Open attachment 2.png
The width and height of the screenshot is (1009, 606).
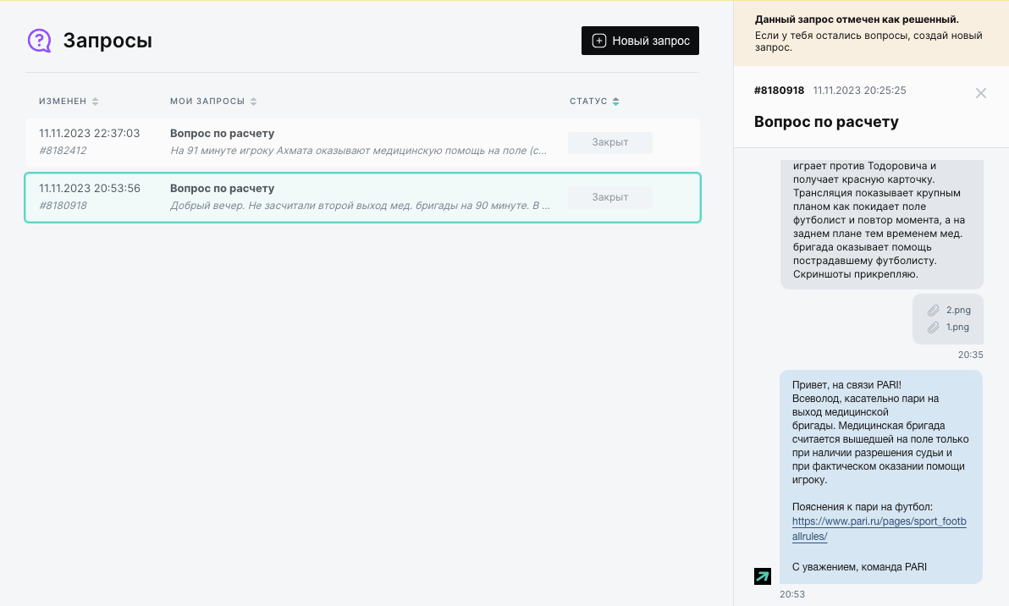pos(958,311)
